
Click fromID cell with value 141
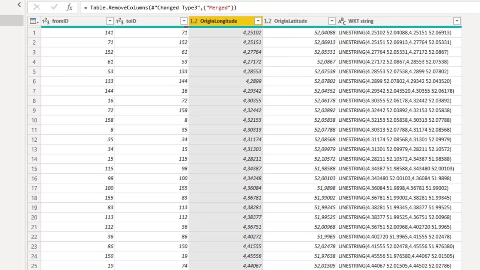[x=78, y=33]
